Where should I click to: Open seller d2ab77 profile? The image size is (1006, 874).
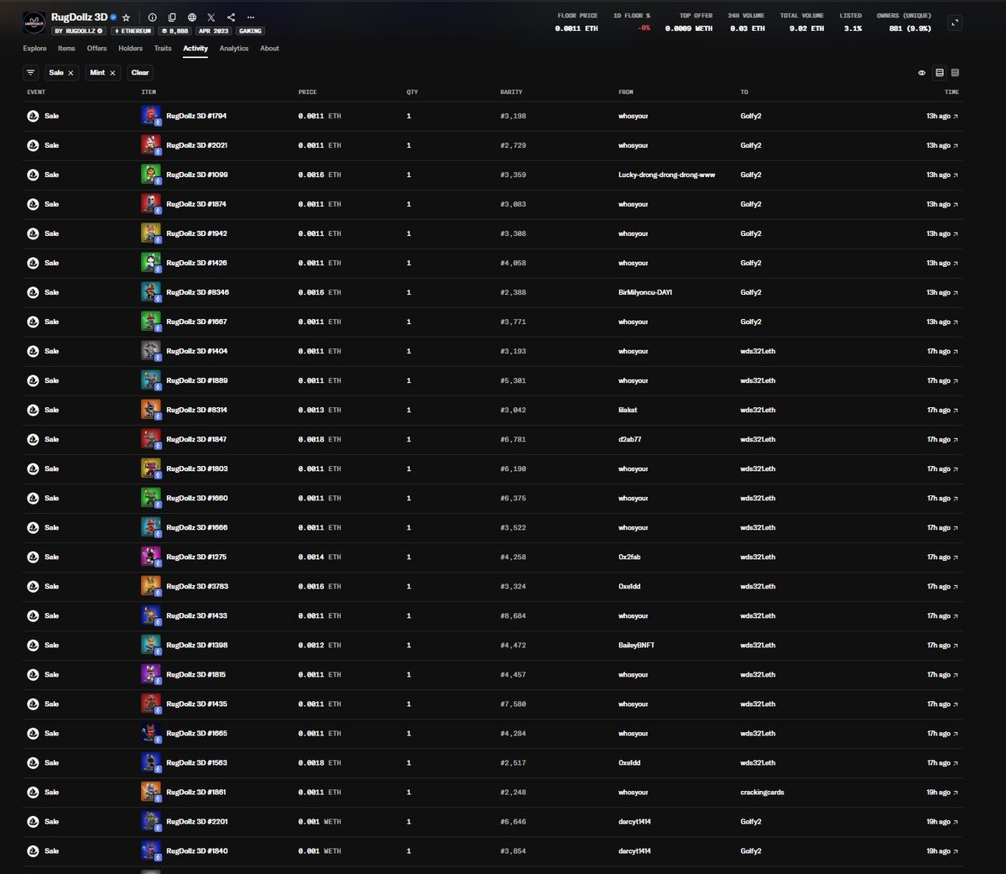pyautogui.click(x=629, y=439)
